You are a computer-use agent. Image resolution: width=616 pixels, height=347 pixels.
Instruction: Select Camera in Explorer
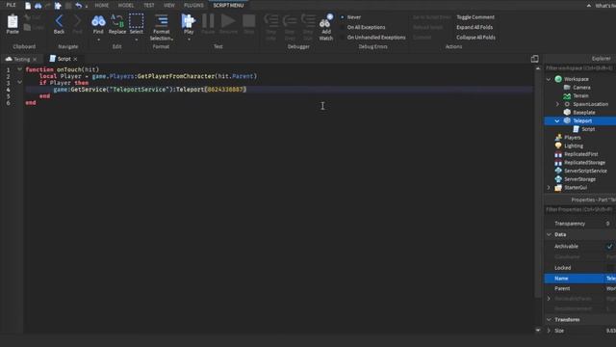pyautogui.click(x=581, y=88)
